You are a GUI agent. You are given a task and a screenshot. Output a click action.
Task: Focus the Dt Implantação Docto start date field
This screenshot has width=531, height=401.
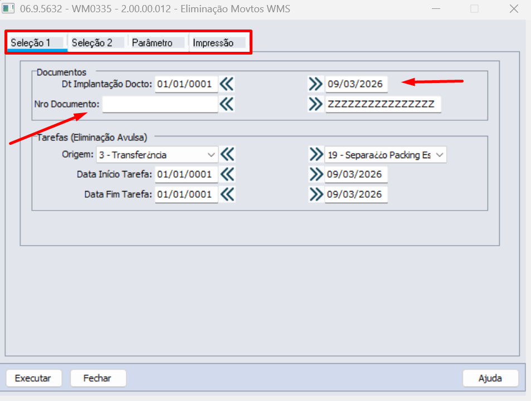[186, 84]
